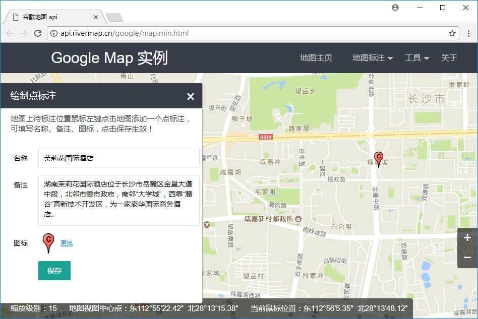
Task: Click the 地图视图中心点 coordinates text
Action: (153, 308)
